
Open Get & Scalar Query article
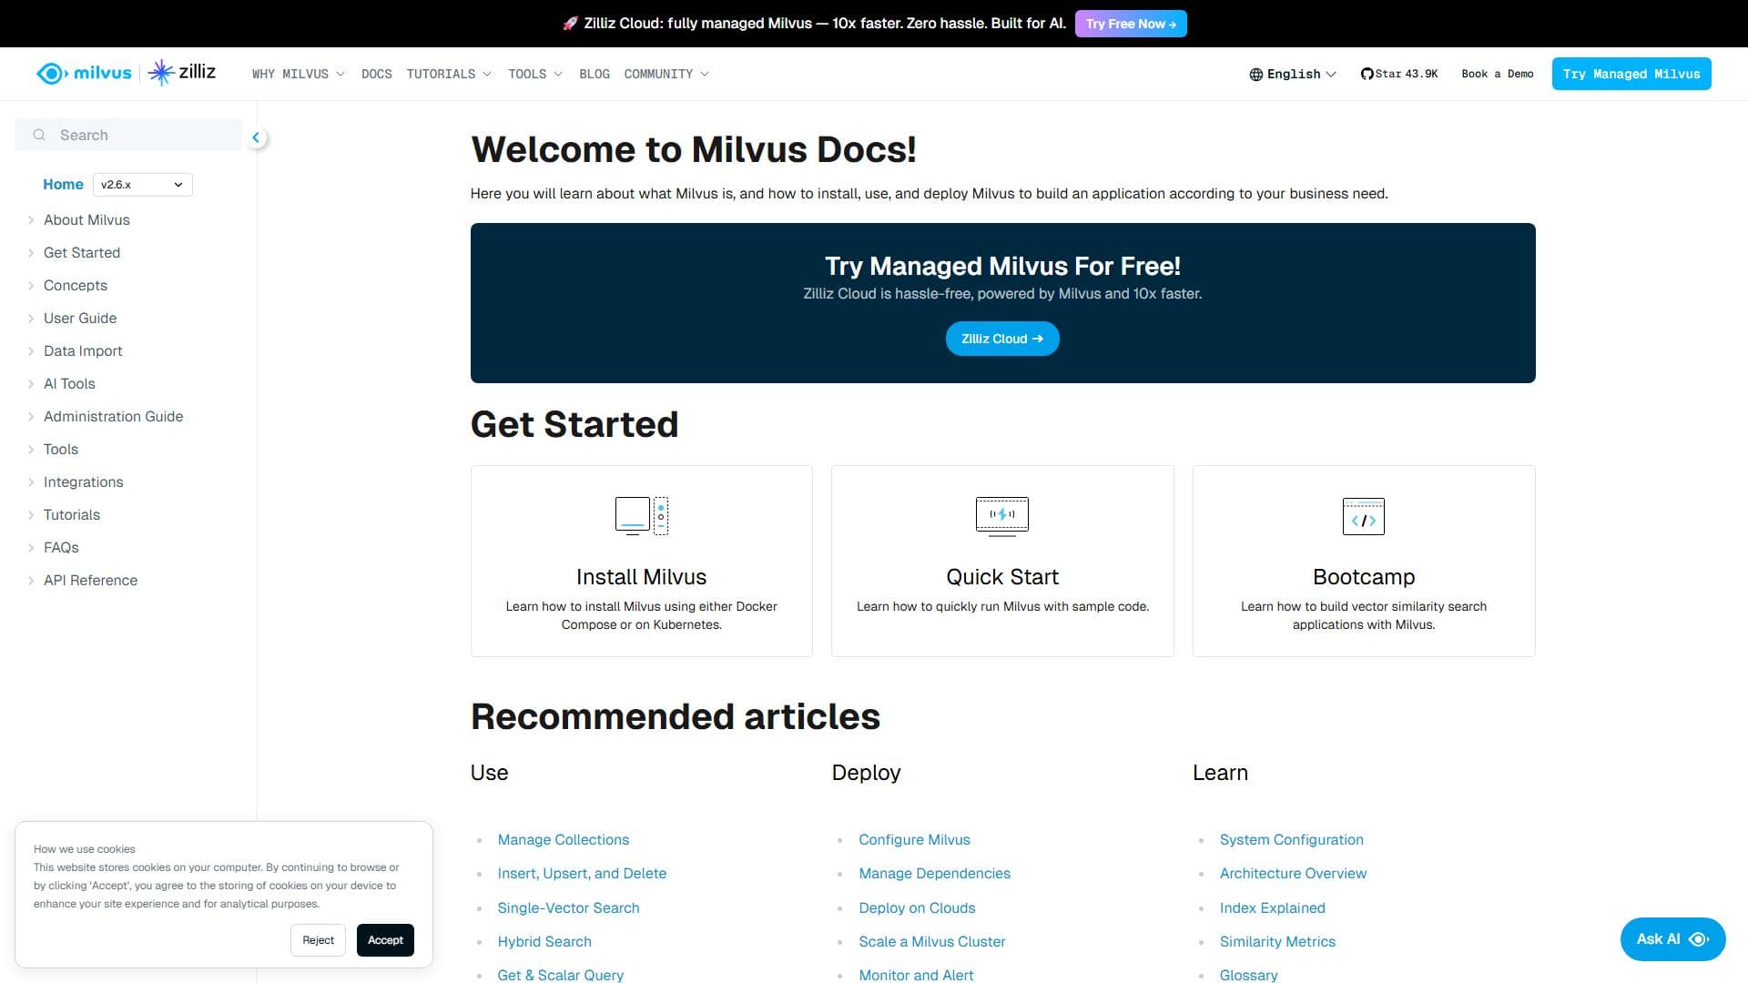[561, 975]
